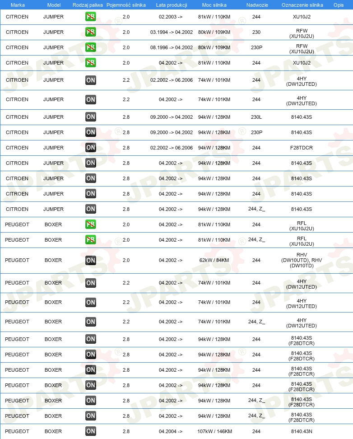The image size is (353, 439).
Task: Click the petrol icon in the 03.1994 Jumper row
Action: pos(90,32)
